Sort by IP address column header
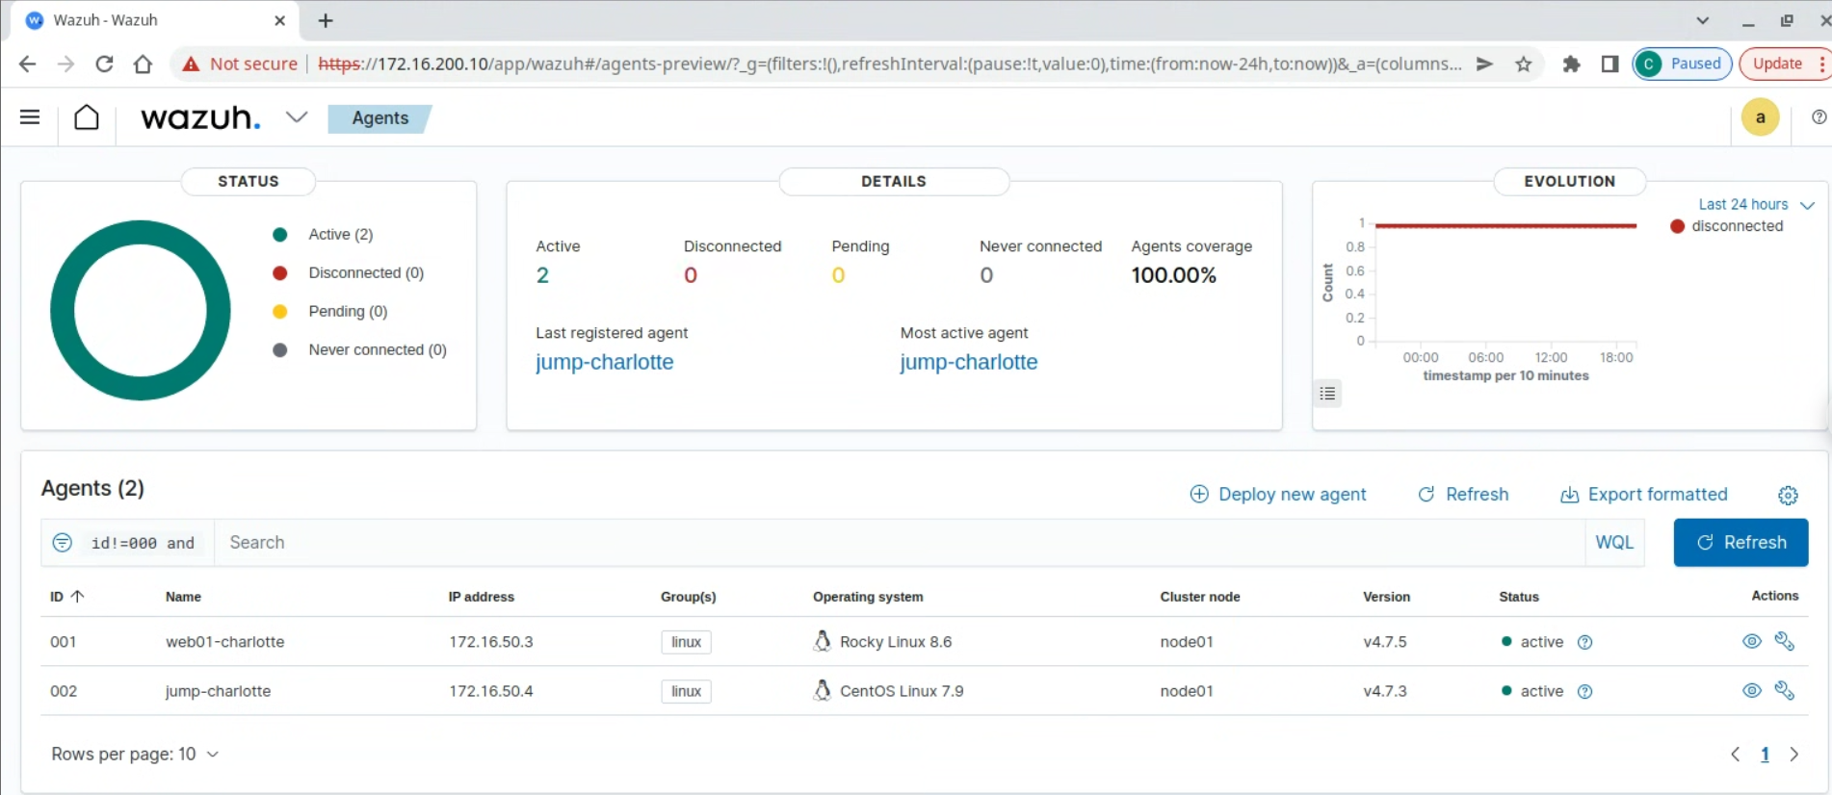 pyautogui.click(x=481, y=597)
